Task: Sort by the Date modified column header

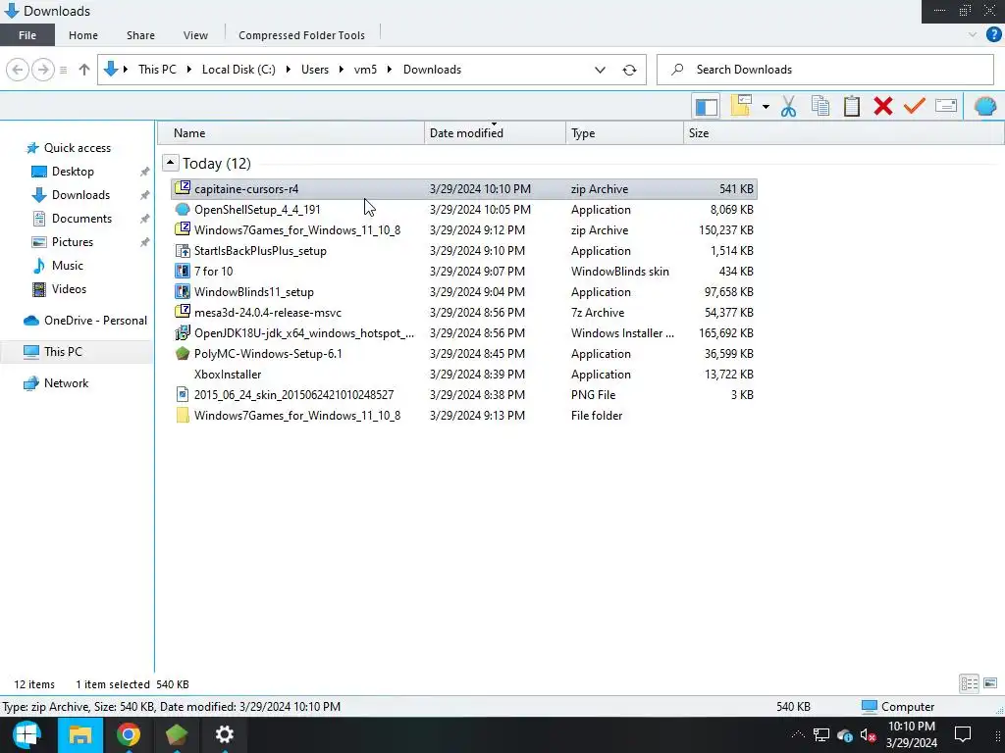Action: pyautogui.click(x=495, y=133)
